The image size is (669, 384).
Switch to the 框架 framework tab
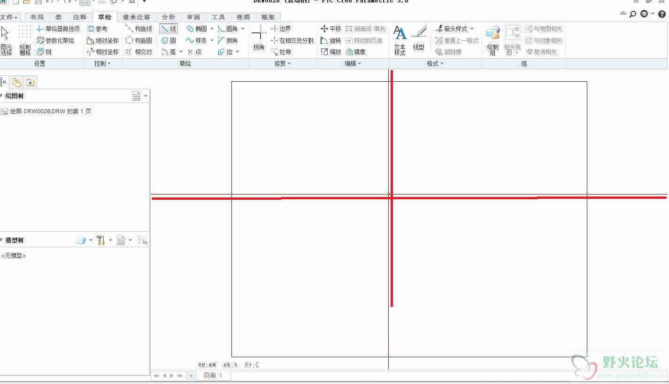click(x=268, y=17)
